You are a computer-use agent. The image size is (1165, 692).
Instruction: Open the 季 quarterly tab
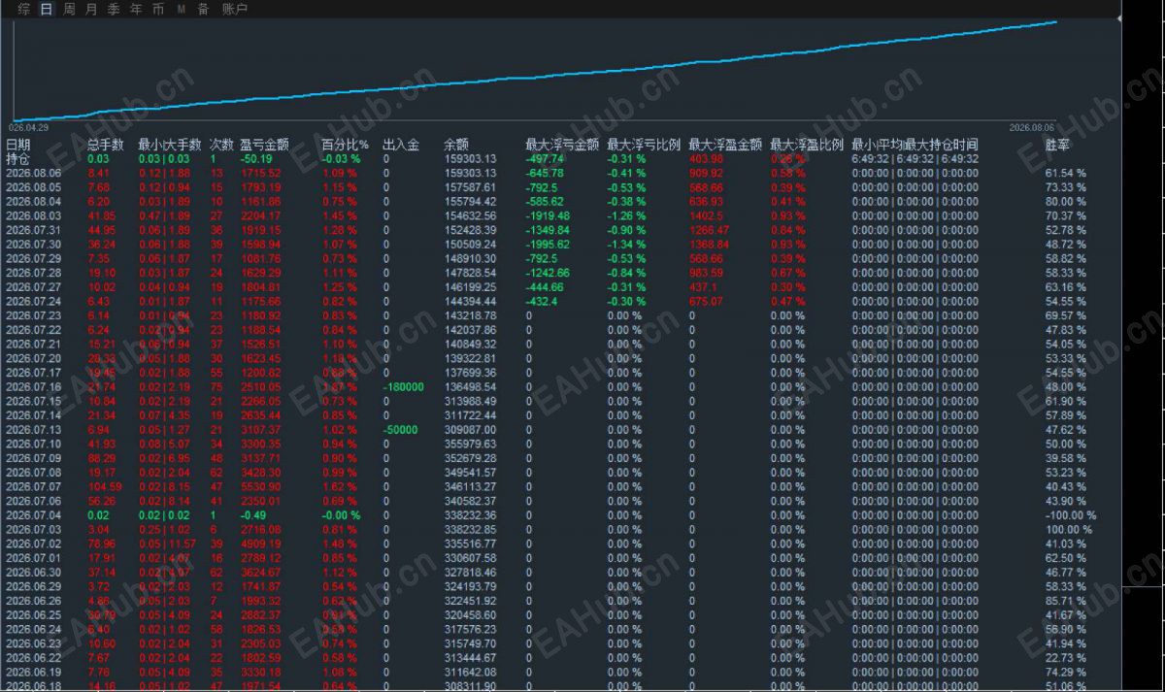pyautogui.click(x=114, y=9)
